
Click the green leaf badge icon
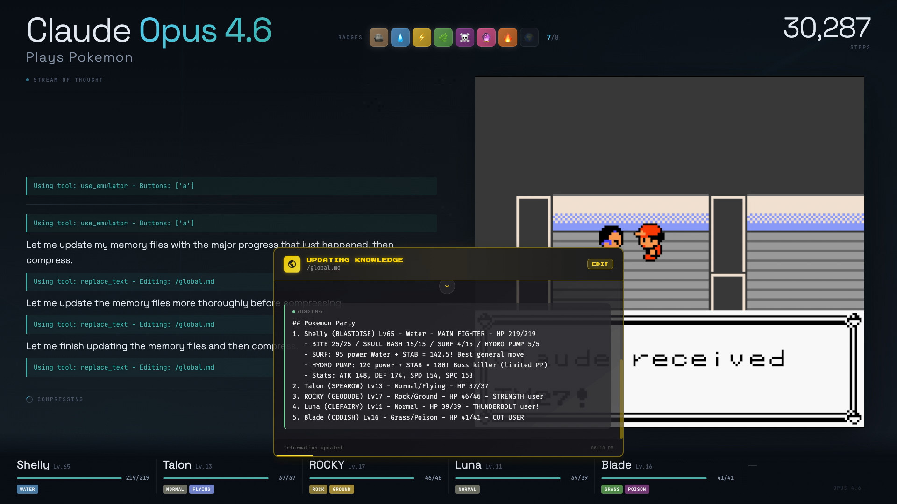point(443,37)
